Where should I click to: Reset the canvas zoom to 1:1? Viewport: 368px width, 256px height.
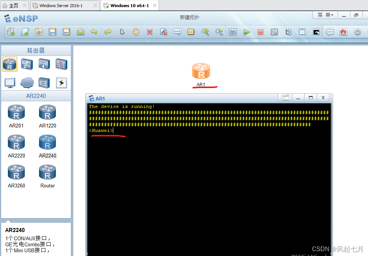pyautogui.click(x=233, y=32)
